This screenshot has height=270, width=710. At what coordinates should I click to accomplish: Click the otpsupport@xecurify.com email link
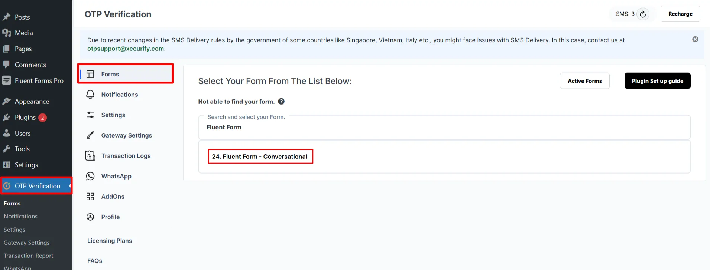coord(126,49)
